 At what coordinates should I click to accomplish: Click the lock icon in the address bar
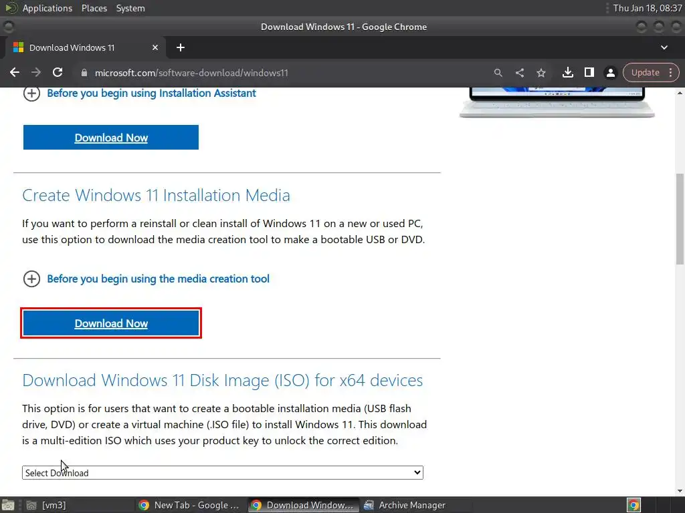(x=84, y=73)
